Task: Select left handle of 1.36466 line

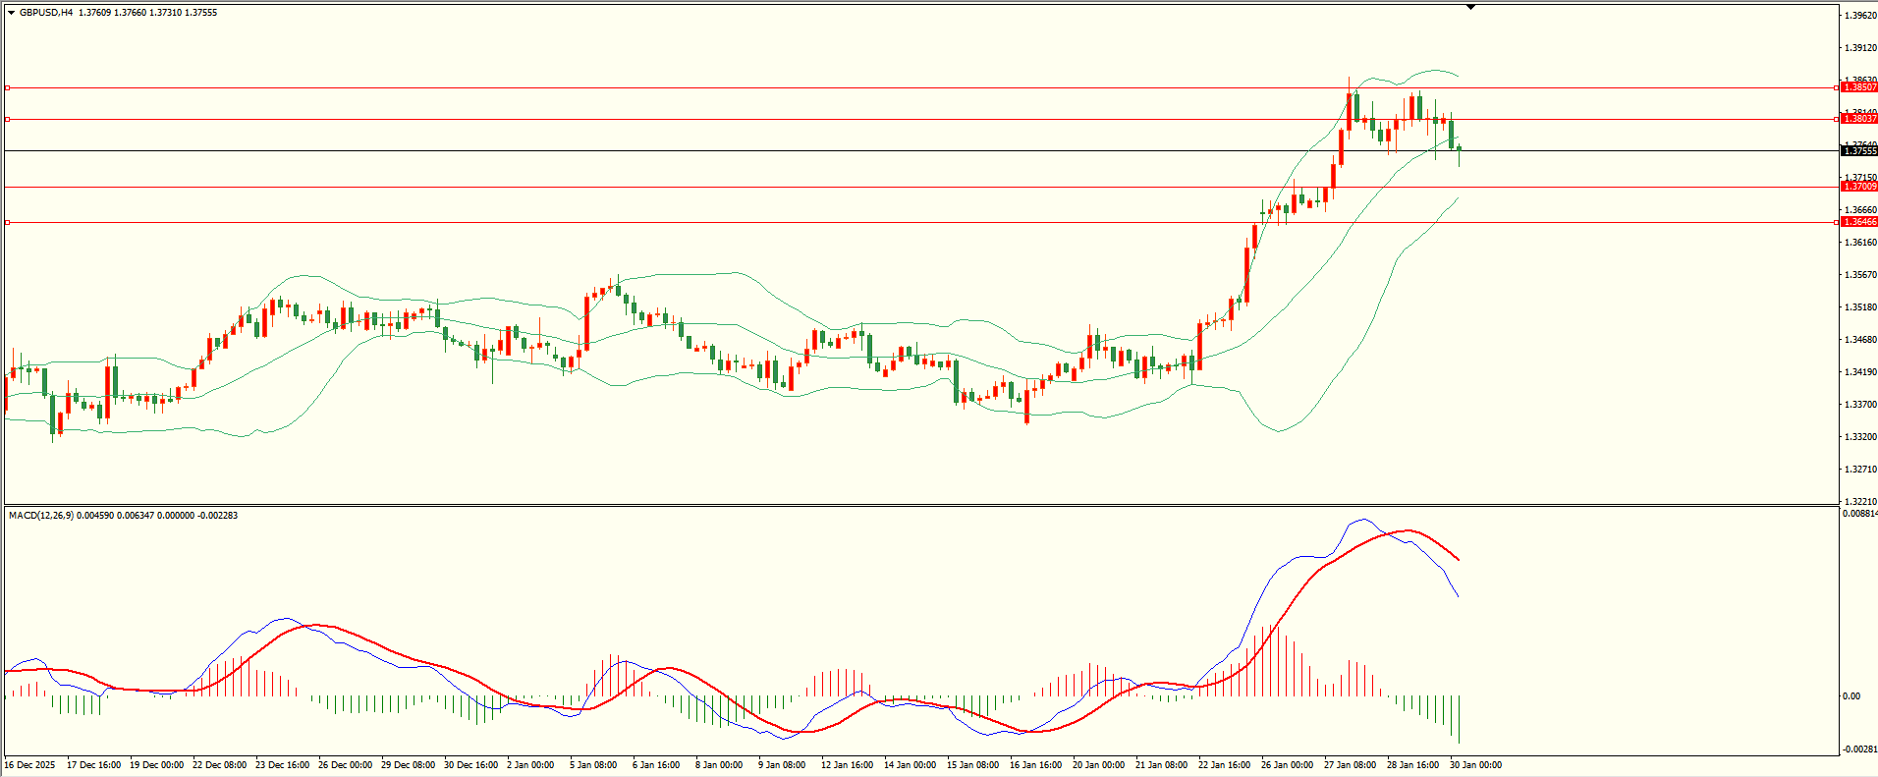Action: (x=8, y=222)
